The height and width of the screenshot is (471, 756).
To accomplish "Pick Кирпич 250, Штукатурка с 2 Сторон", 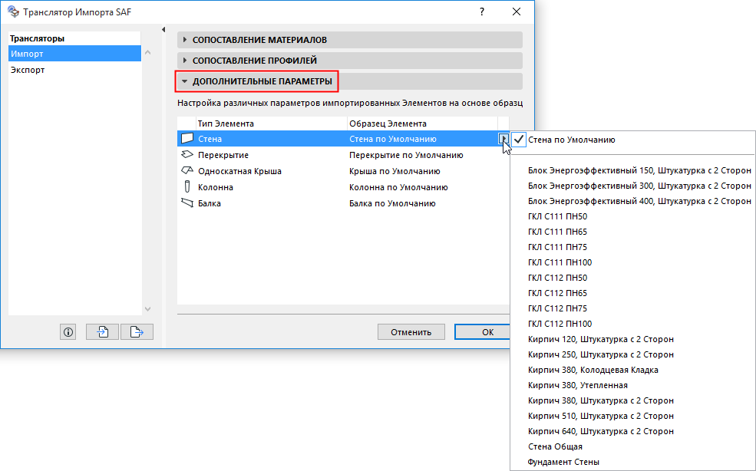I will click(x=632, y=354).
